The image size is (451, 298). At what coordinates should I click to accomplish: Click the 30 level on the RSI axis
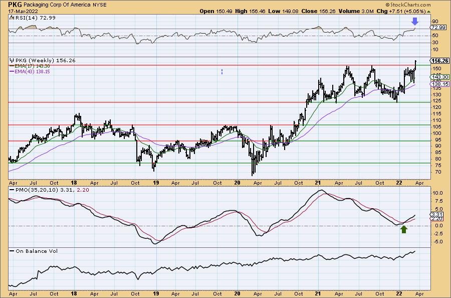tap(435, 43)
